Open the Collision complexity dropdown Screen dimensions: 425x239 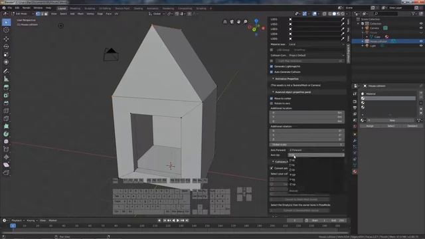[x=316, y=55]
